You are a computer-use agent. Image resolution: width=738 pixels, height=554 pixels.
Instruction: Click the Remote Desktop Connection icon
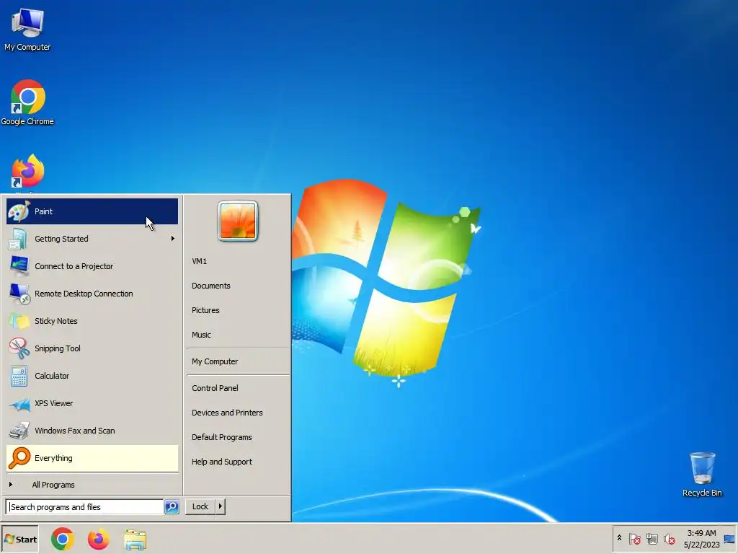pyautogui.click(x=19, y=294)
